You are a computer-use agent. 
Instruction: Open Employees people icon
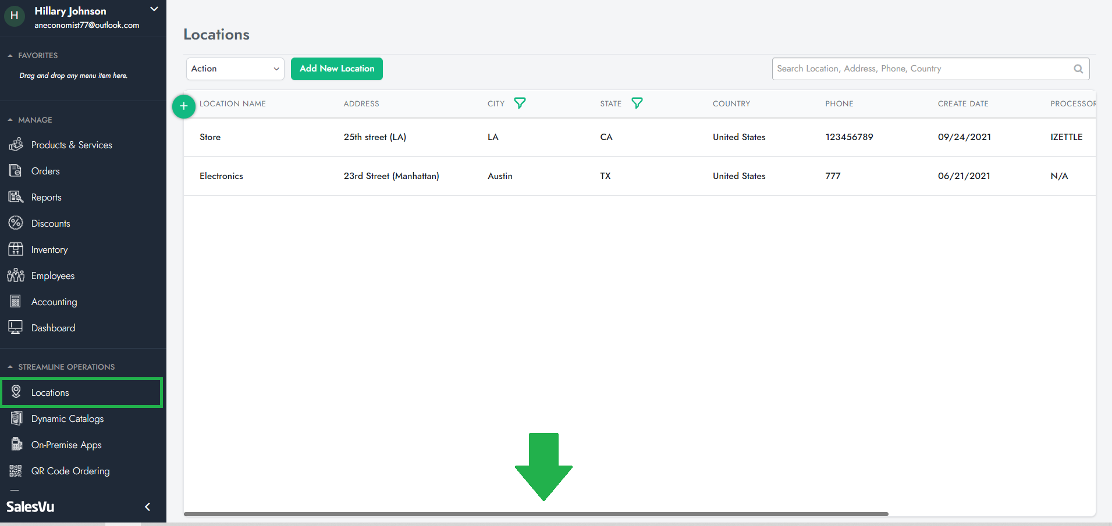[16, 275]
